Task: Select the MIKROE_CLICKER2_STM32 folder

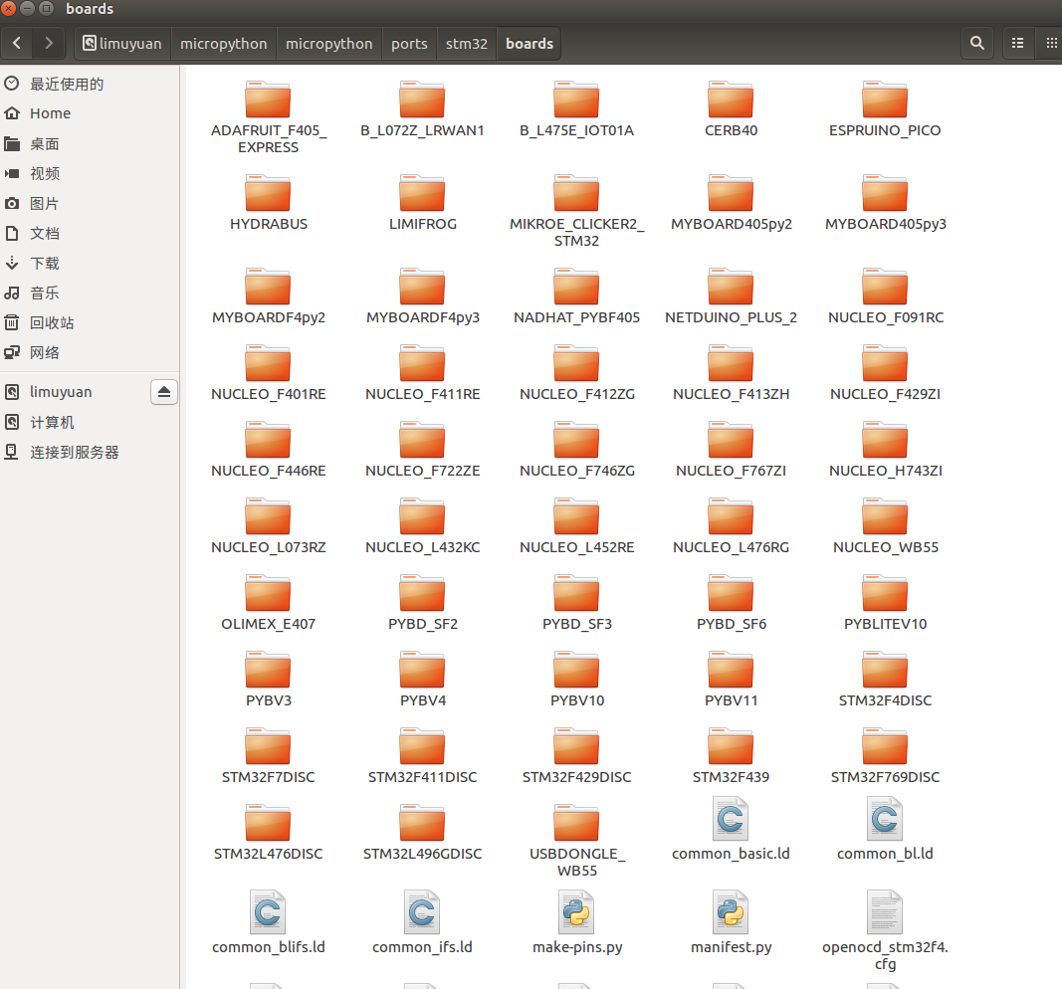Action: coord(576,211)
